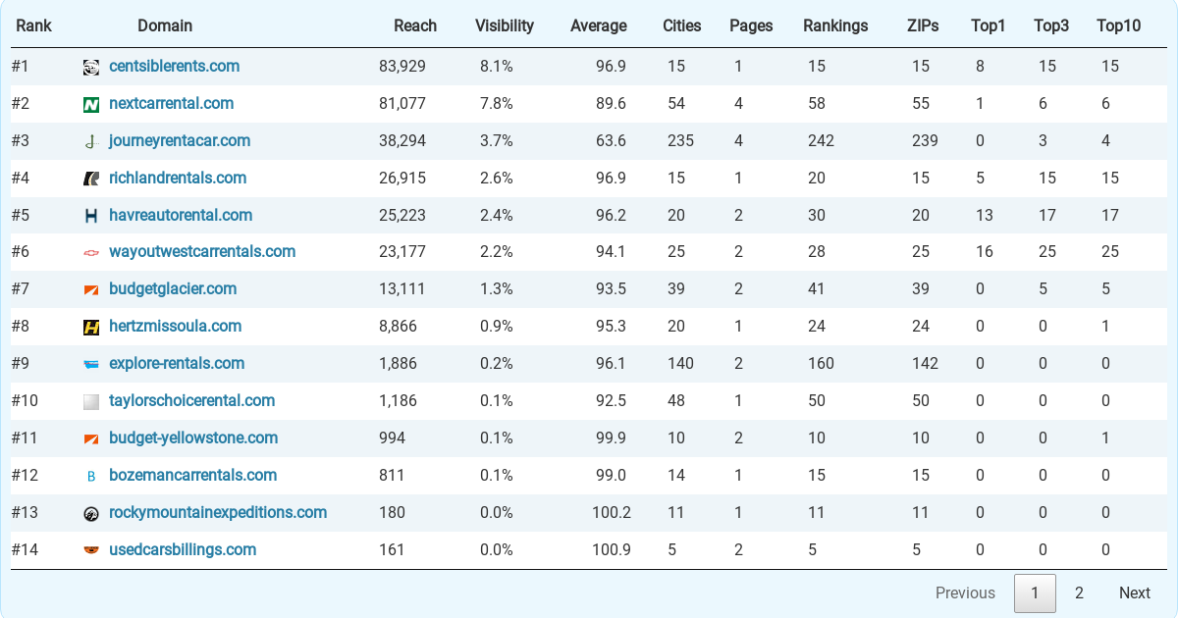The height and width of the screenshot is (618, 1178).
Task: Click the rank cell #14
Action: (x=25, y=549)
